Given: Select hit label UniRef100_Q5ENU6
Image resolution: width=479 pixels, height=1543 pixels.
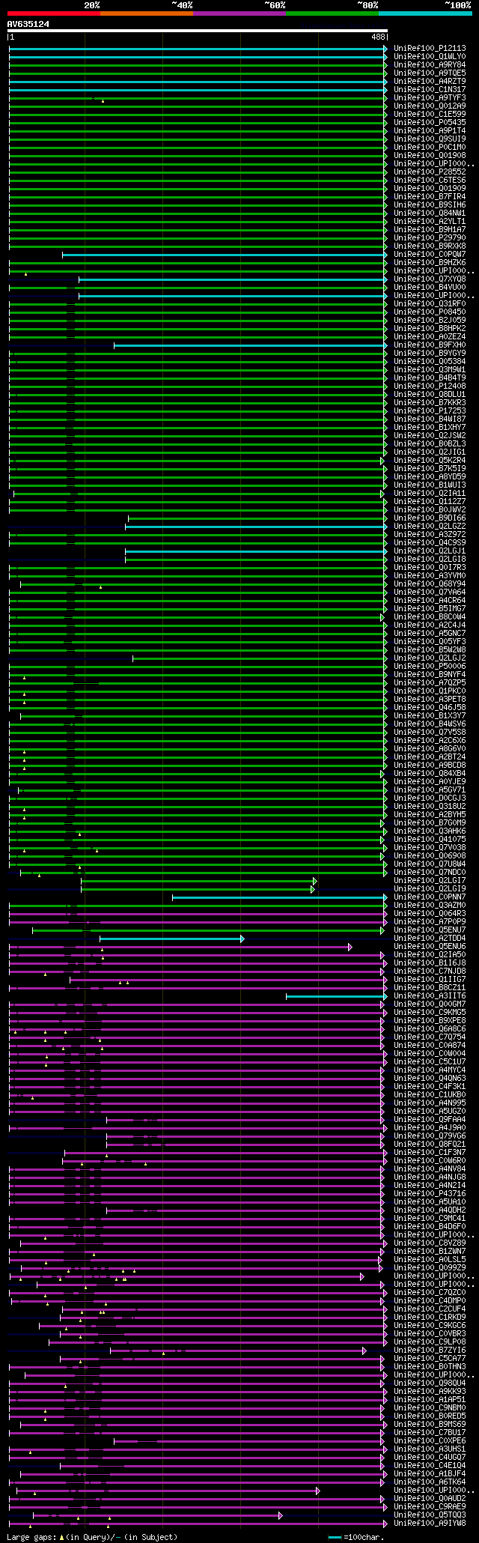Looking at the screenshot, I should 430,946.
